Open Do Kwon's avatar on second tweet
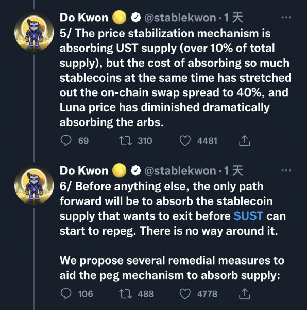 coord(34,185)
